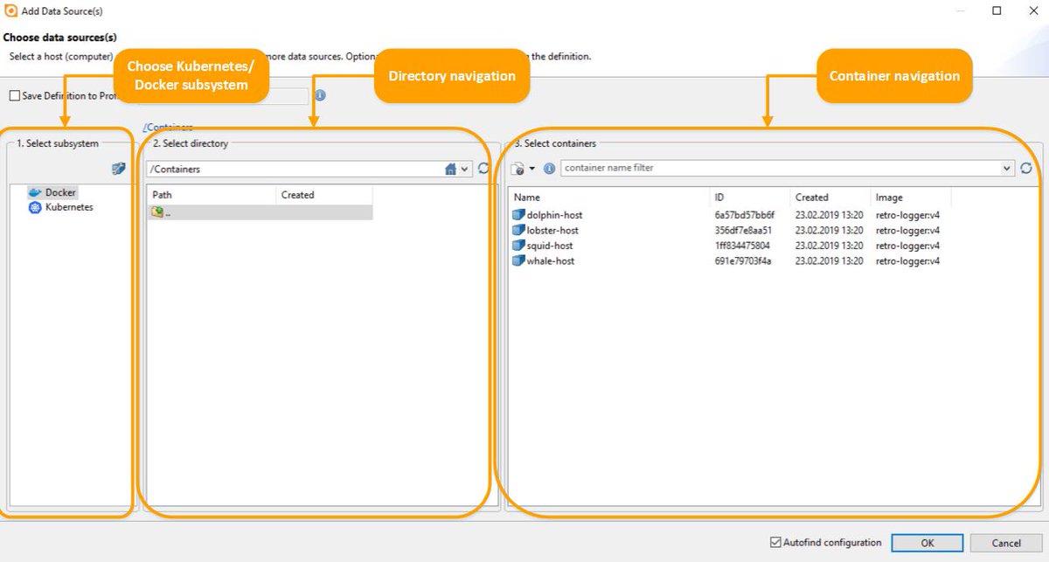Click the filter mode icon in containers toolbar

pos(517,168)
